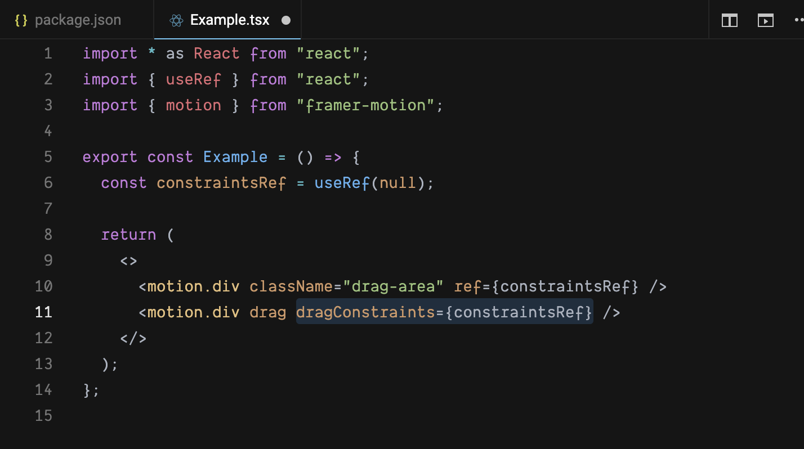Image resolution: width=804 pixels, height=449 pixels.
Task: Click line number 1 in the gutter
Action: tap(48, 53)
